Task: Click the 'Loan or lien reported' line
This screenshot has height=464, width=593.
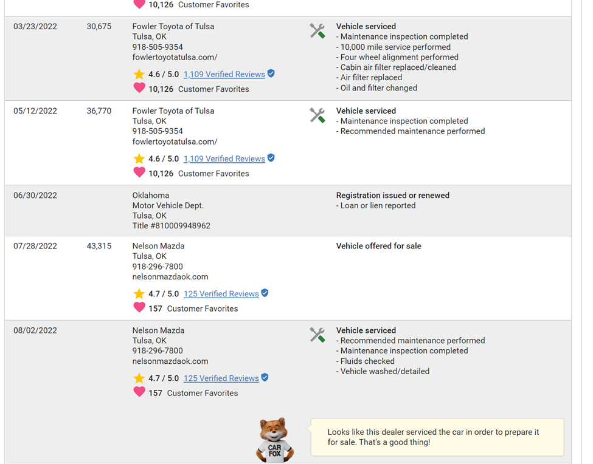Action: [376, 206]
